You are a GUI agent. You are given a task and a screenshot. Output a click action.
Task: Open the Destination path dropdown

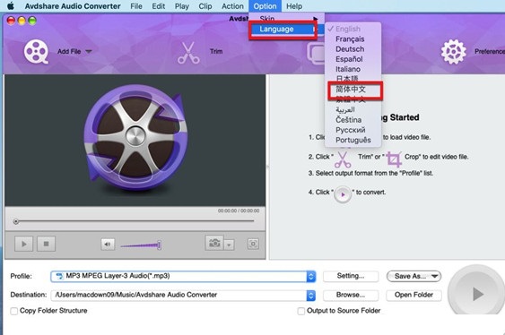(x=183, y=295)
